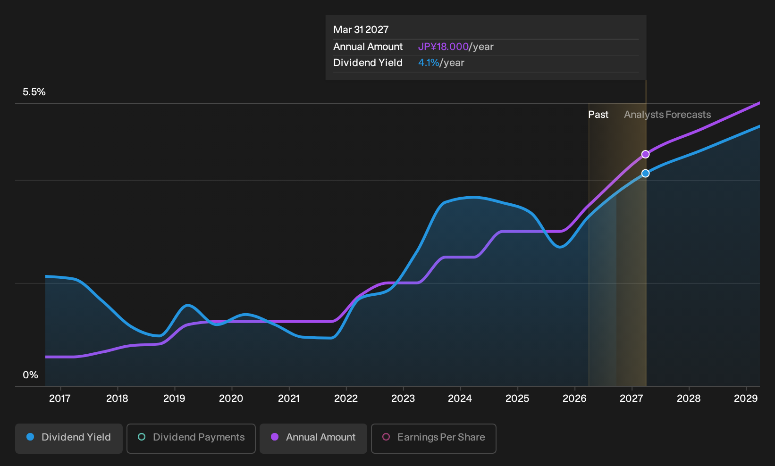Click the 5.5% y-axis label

click(x=34, y=92)
